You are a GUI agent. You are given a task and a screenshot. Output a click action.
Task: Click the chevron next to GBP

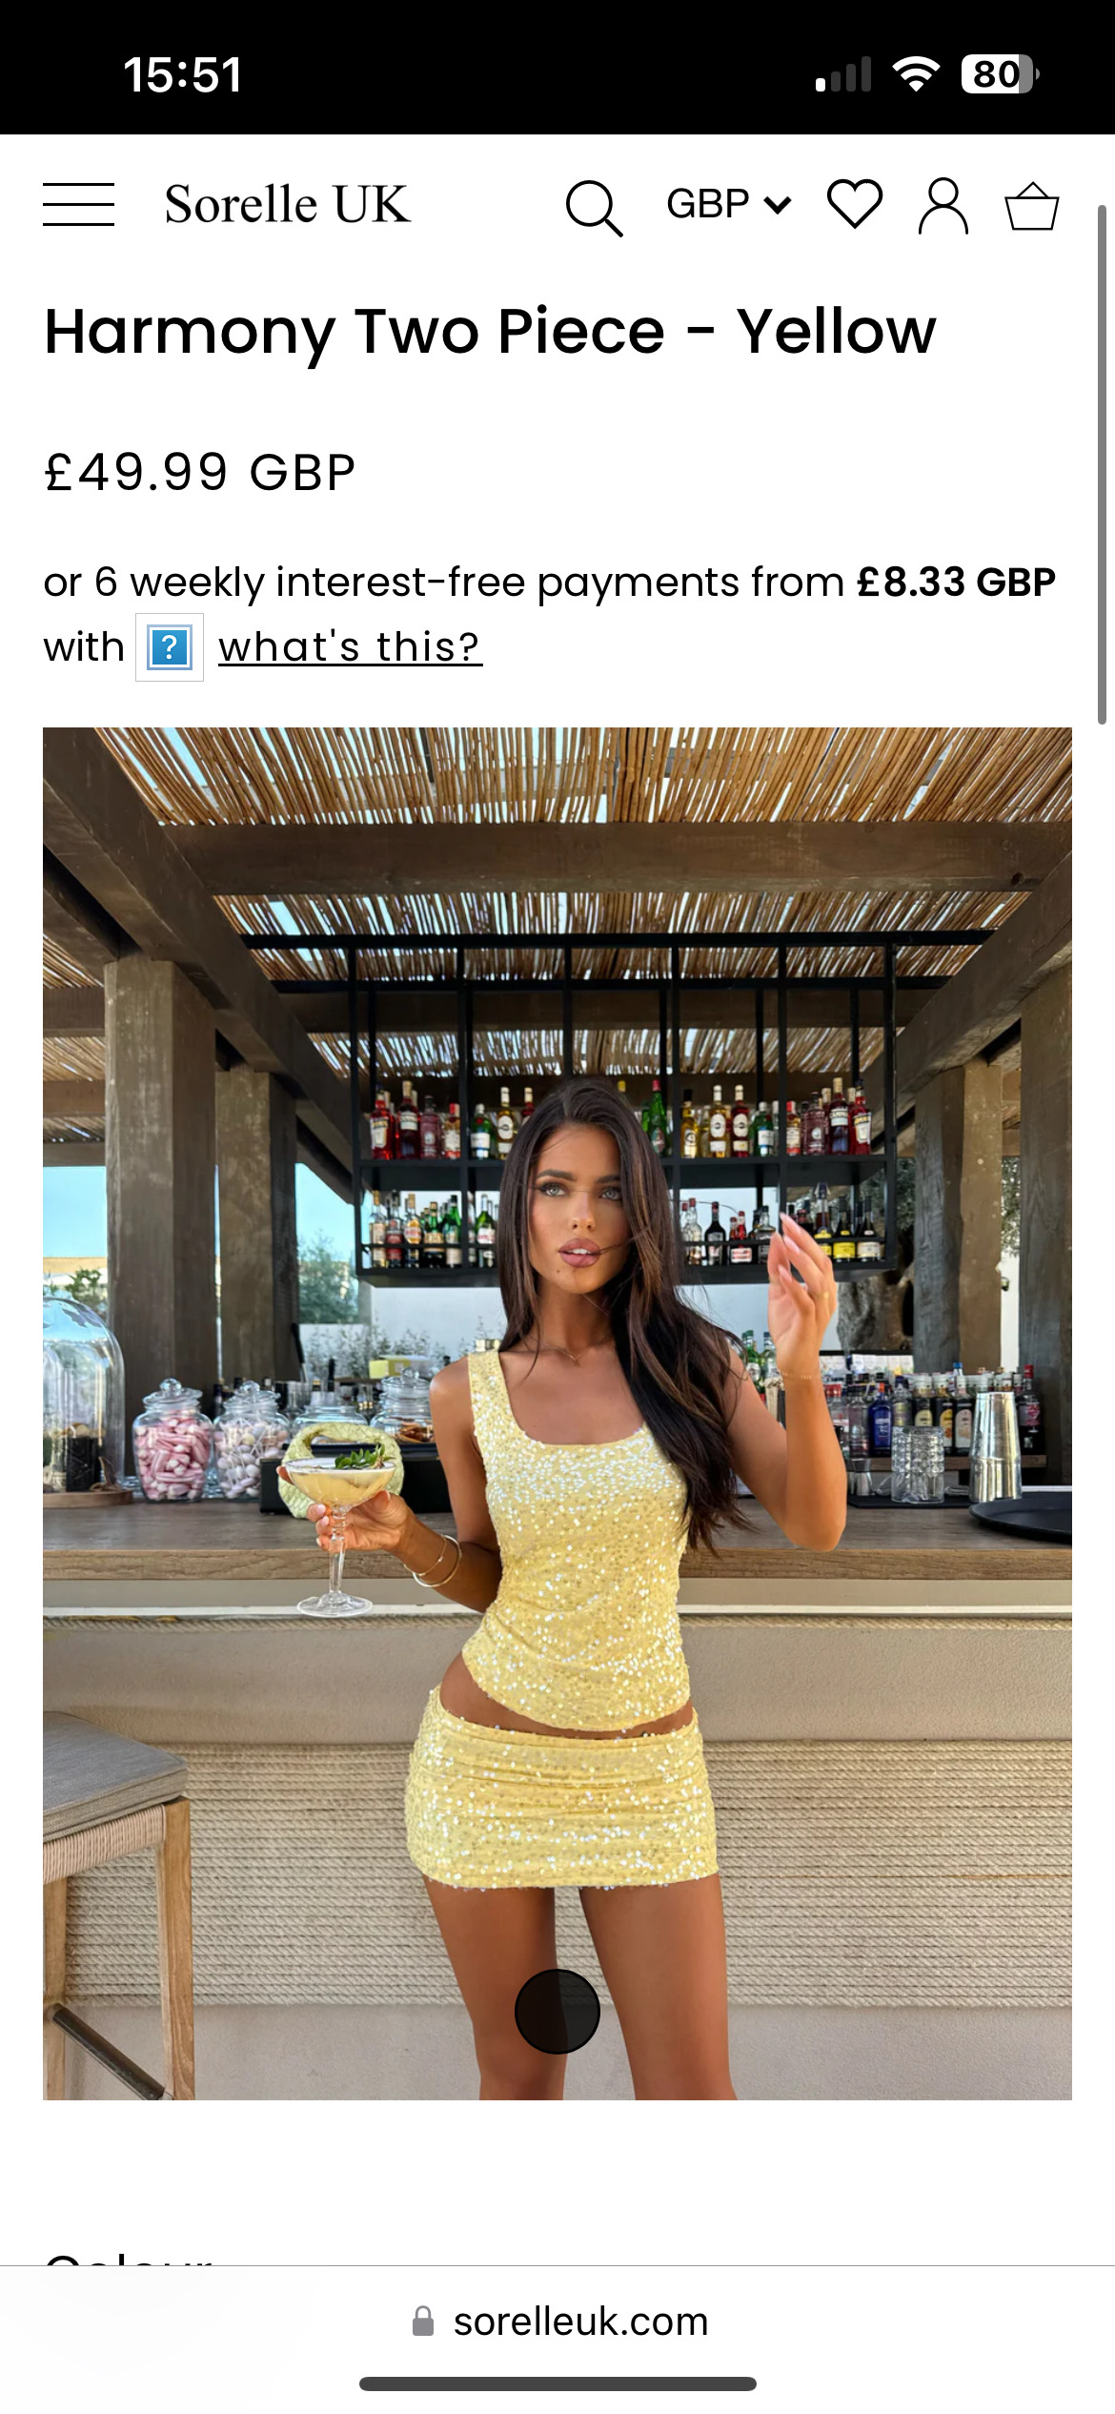(x=779, y=205)
